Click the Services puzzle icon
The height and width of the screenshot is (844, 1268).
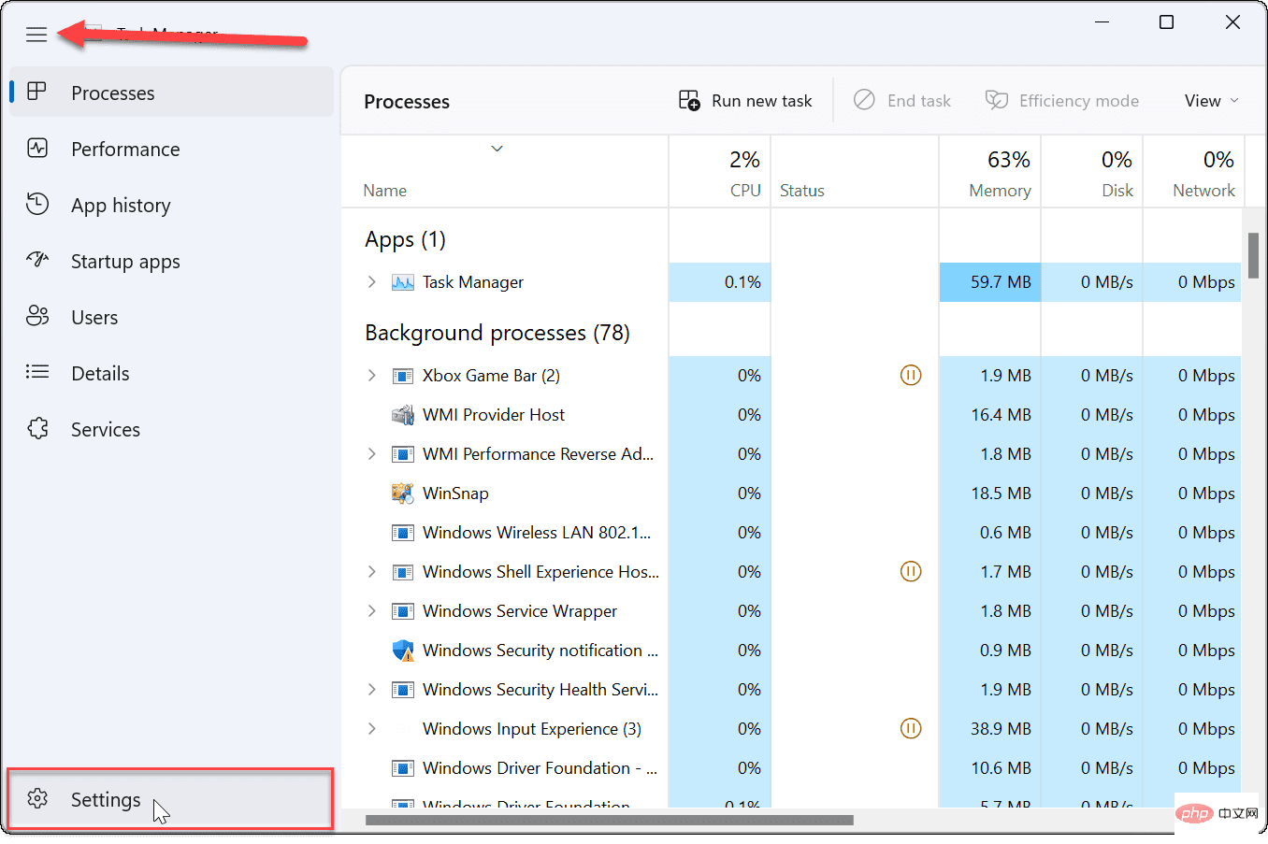coord(37,428)
